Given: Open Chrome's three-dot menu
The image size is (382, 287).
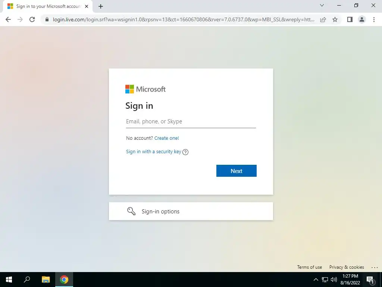Looking at the screenshot, I should tap(374, 19).
